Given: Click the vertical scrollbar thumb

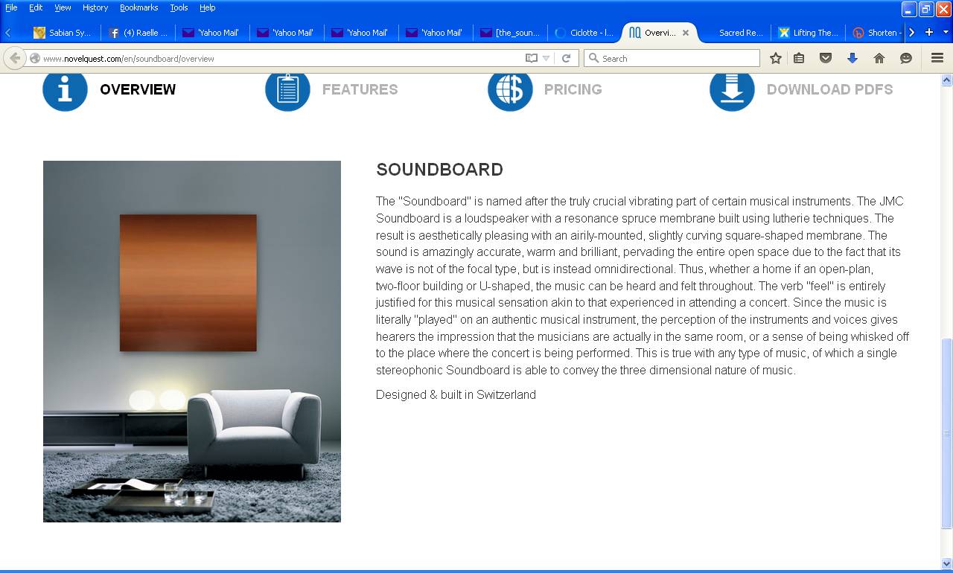Looking at the screenshot, I should pyautogui.click(x=947, y=433).
